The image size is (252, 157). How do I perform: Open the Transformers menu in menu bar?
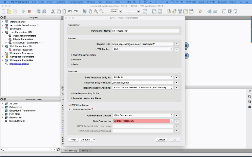point(76,2)
